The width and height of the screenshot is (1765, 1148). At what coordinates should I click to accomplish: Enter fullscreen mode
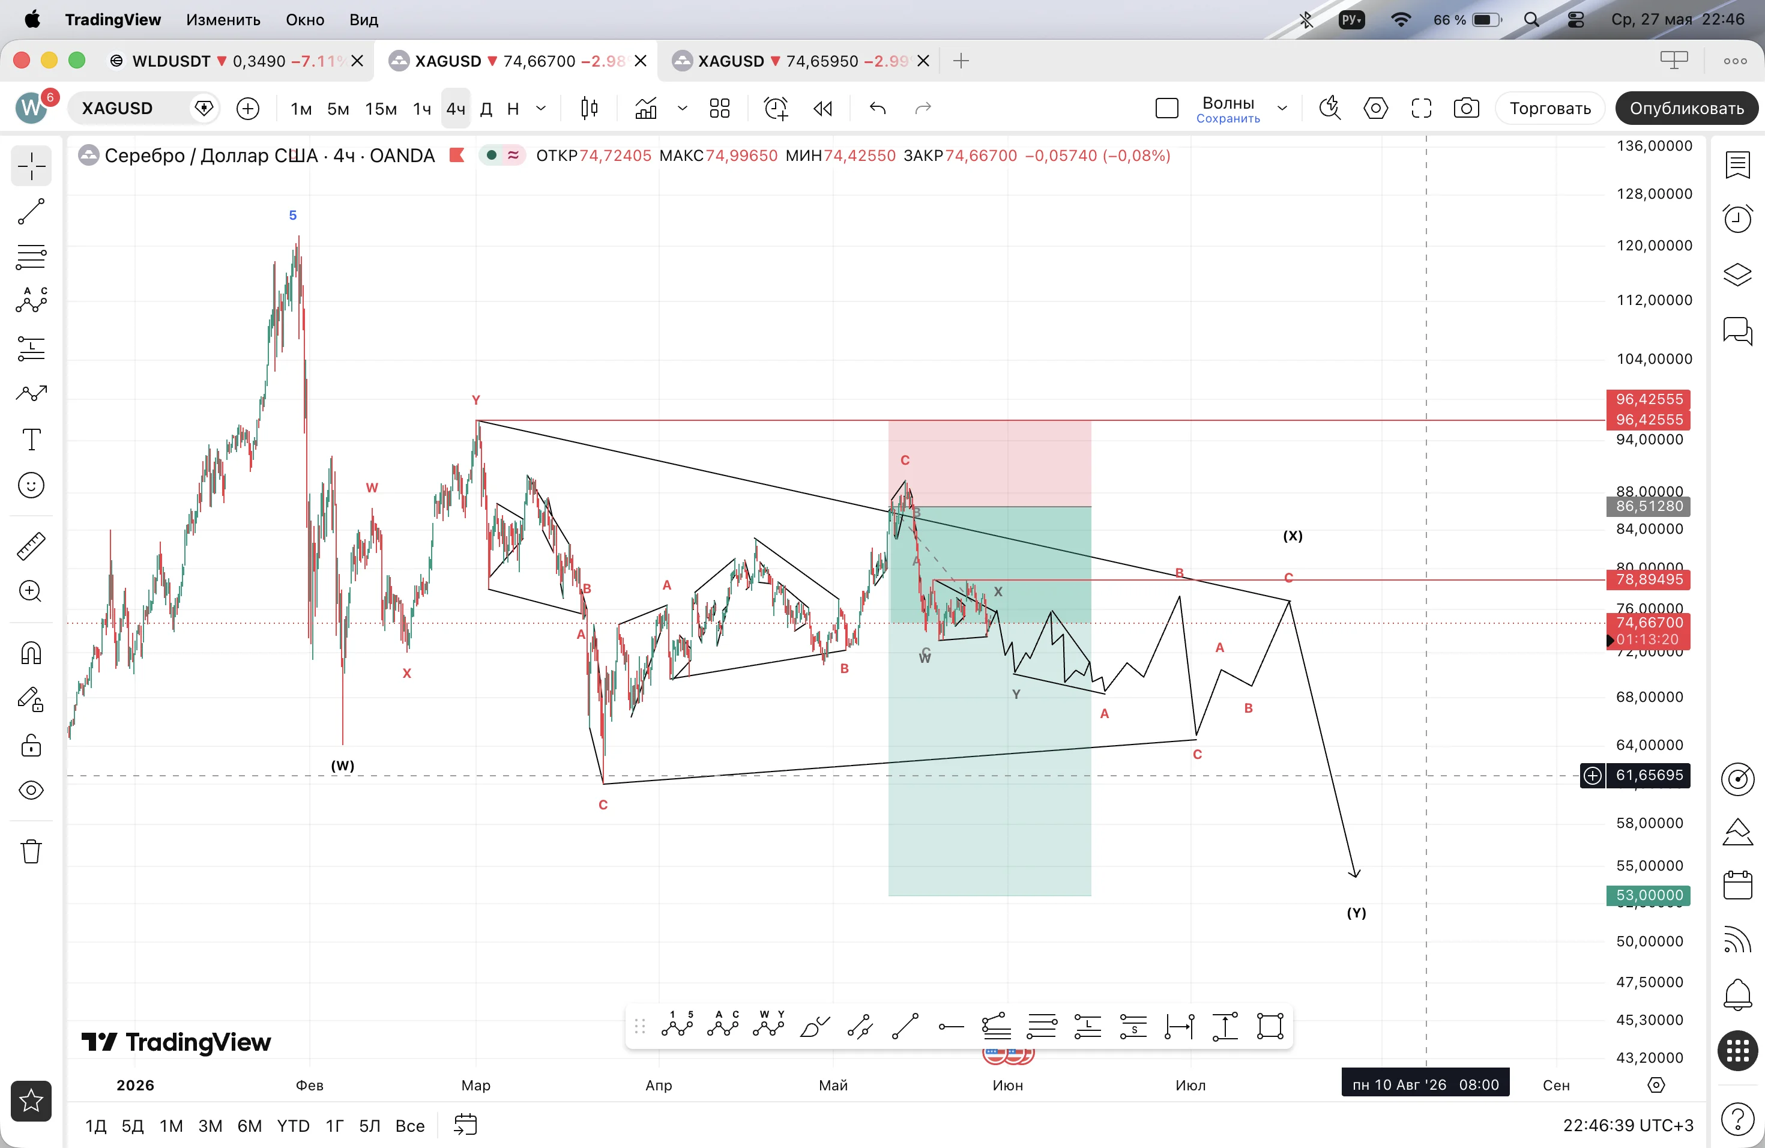pos(1421,108)
